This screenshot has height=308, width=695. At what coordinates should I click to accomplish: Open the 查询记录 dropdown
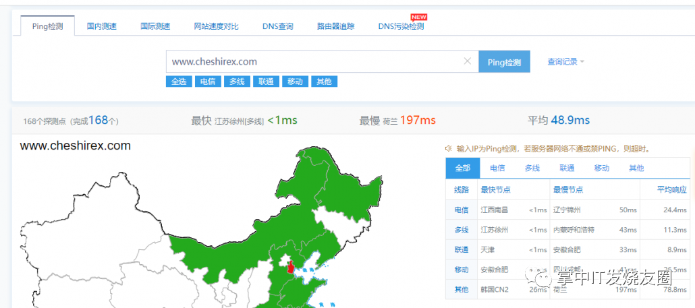click(x=565, y=61)
